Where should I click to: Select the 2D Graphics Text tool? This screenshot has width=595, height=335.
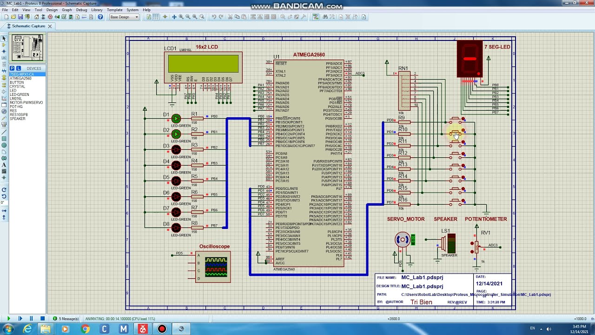pos(4,165)
